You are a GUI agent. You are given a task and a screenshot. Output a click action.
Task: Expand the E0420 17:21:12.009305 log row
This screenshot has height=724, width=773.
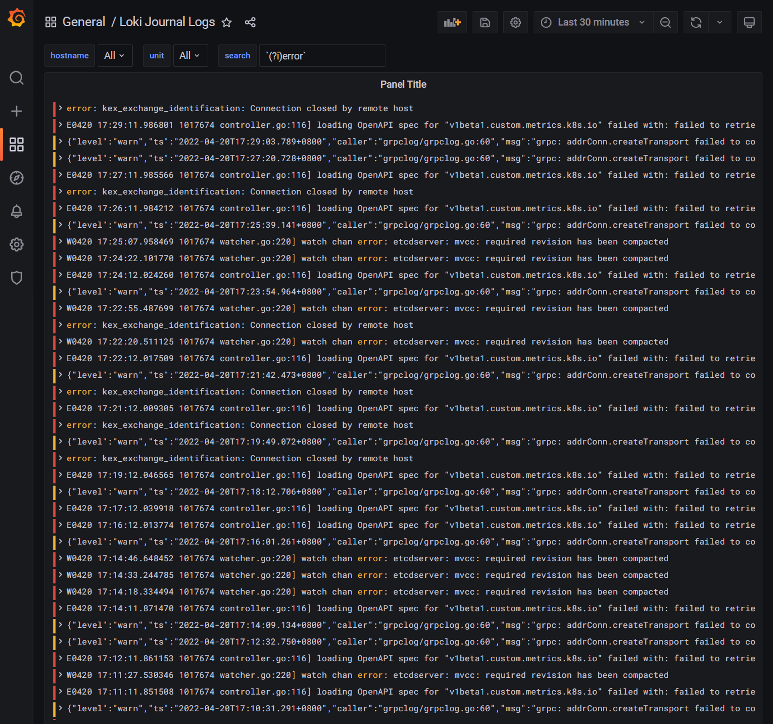pos(61,408)
